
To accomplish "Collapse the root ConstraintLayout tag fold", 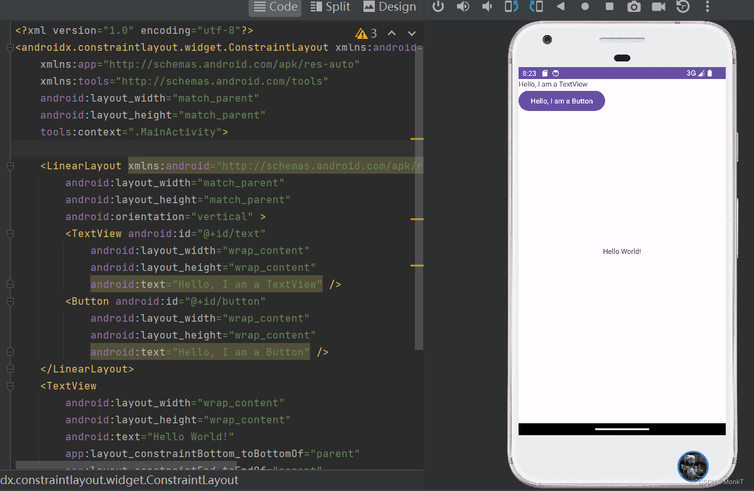I will pyautogui.click(x=10, y=48).
